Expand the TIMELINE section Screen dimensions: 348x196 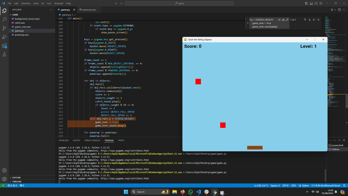tap(17, 182)
